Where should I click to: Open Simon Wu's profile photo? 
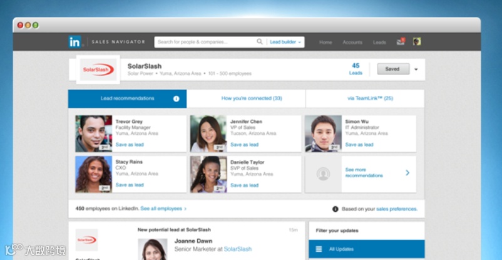[x=323, y=133]
